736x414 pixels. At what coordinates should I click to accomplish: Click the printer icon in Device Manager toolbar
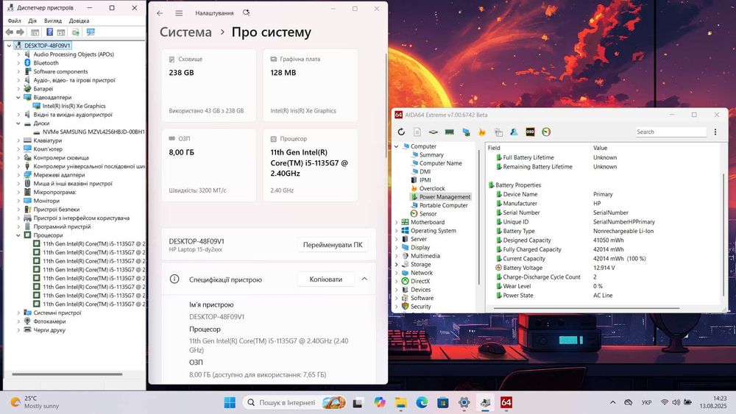[76, 32]
